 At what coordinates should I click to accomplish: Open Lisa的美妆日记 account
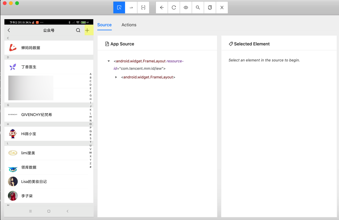click(49, 181)
